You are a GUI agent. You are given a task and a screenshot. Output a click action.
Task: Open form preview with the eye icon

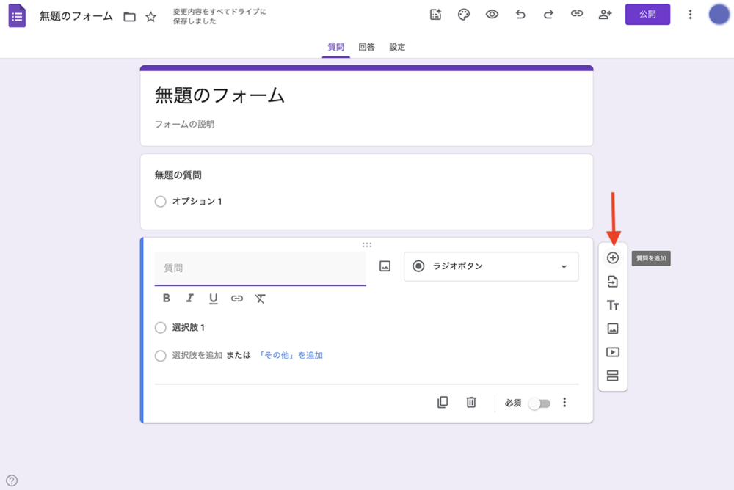tap(492, 14)
